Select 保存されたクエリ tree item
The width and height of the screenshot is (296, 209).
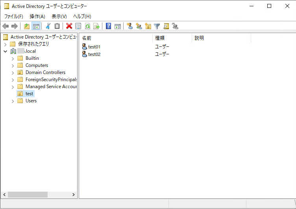33,44
